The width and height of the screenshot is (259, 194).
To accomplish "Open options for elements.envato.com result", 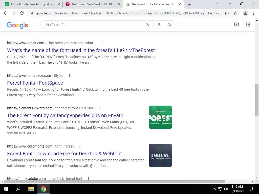I will click(x=100, y=108).
